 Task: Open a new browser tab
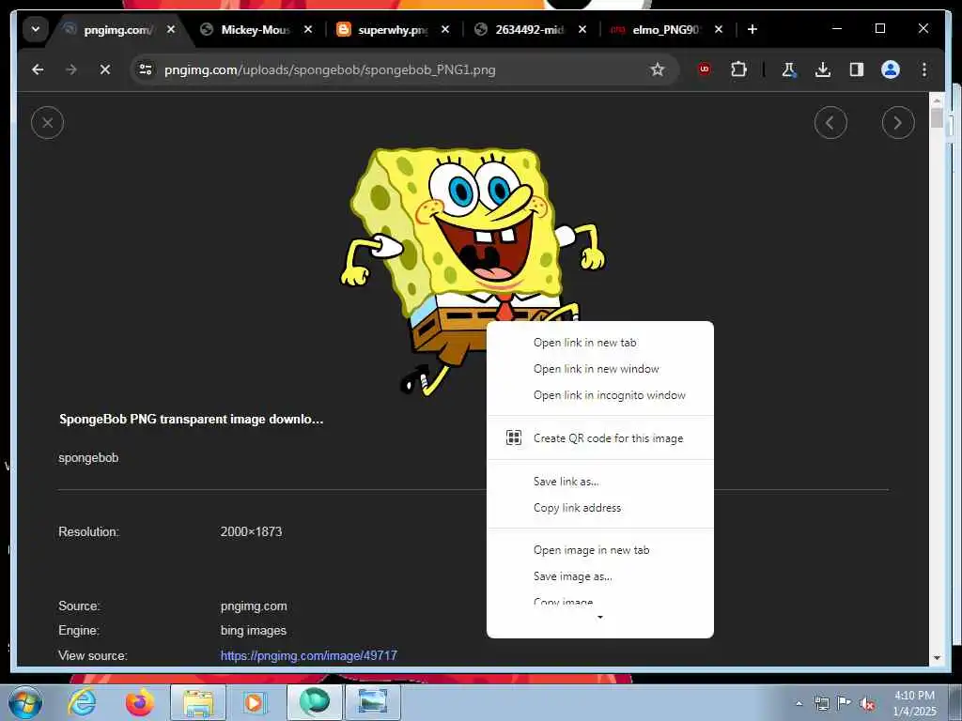[753, 29]
